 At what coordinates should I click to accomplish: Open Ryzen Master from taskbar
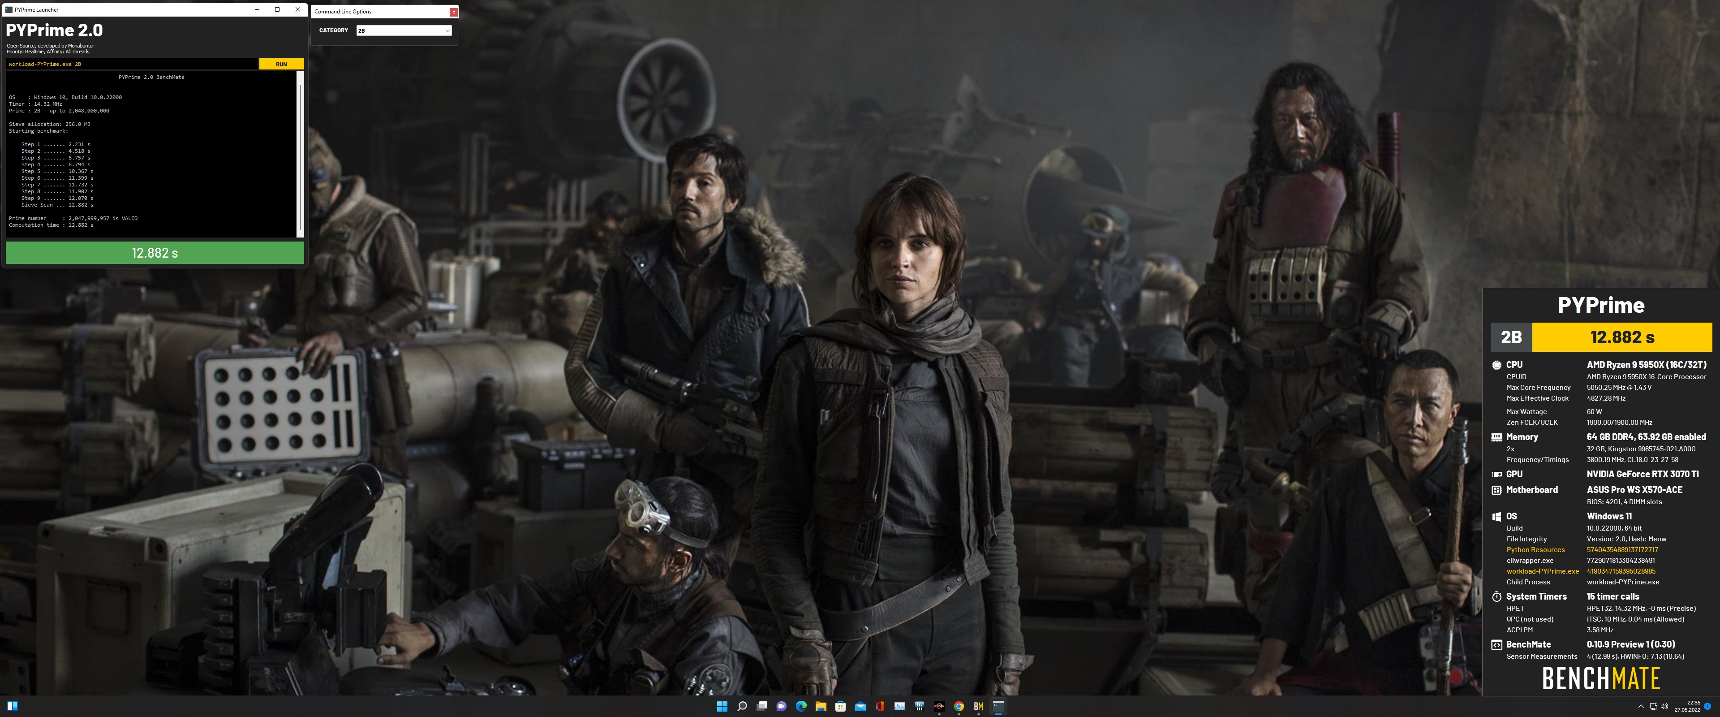tap(939, 706)
